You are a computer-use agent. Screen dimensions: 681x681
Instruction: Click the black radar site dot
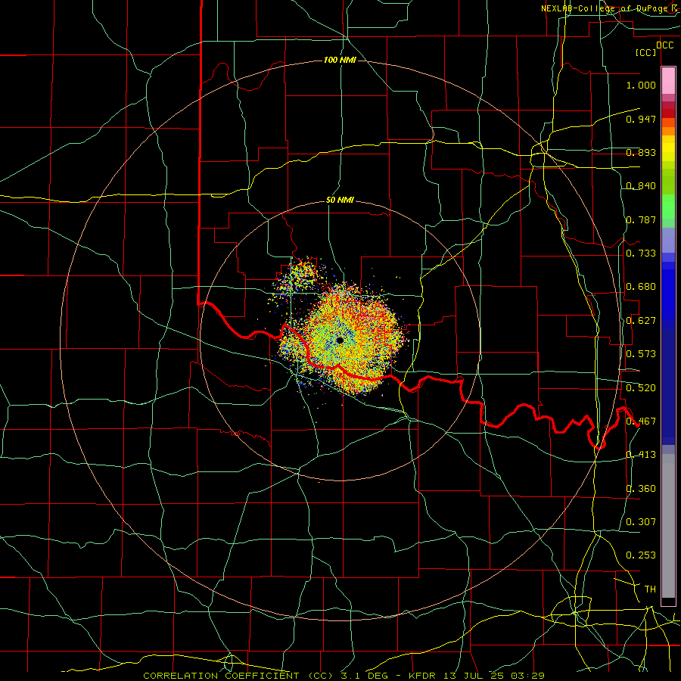click(x=340, y=340)
